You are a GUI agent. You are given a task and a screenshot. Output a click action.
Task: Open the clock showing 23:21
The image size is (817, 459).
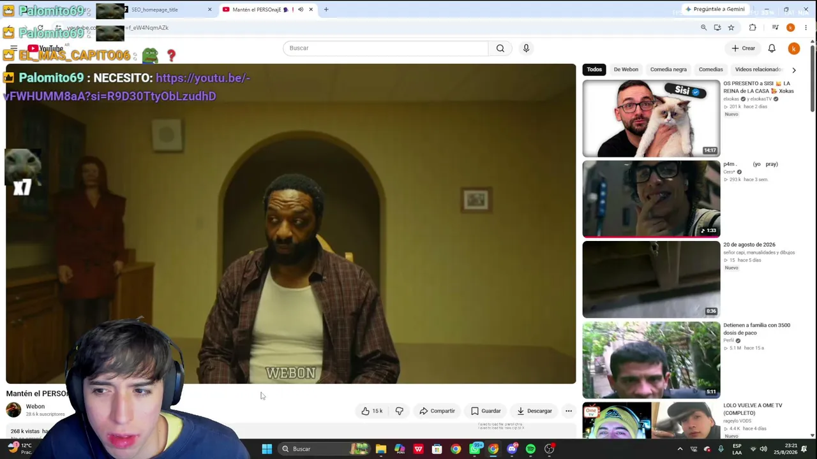tap(786, 449)
